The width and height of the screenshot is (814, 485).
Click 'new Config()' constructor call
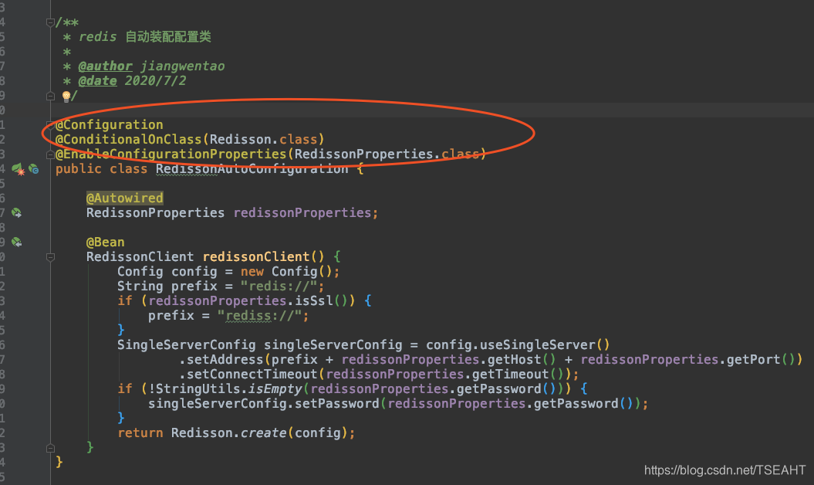point(286,271)
